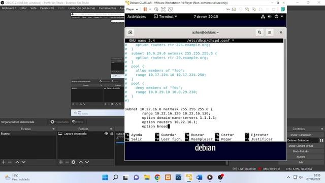This screenshot has height=183, width=325.
Task: Open the Terminal app menu in GNOME bar
Action: click(x=166, y=17)
